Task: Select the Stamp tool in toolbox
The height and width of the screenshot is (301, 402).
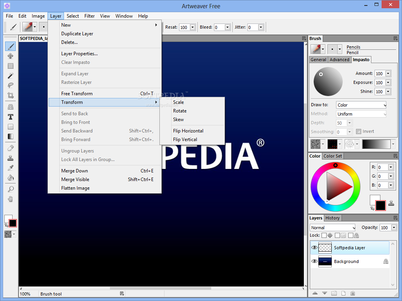Action: tap(11, 158)
